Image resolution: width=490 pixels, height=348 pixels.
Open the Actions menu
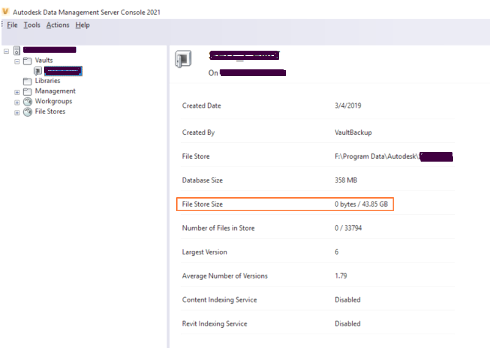[x=58, y=25]
